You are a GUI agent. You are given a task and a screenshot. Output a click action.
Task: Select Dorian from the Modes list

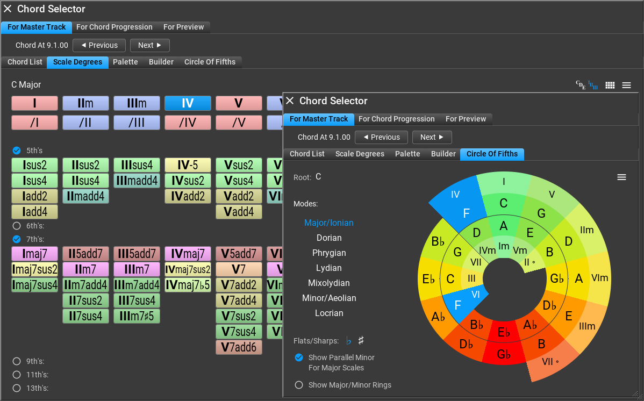tap(328, 238)
